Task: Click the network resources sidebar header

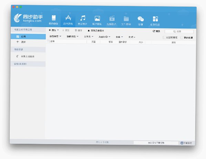Action: (x=28, y=49)
